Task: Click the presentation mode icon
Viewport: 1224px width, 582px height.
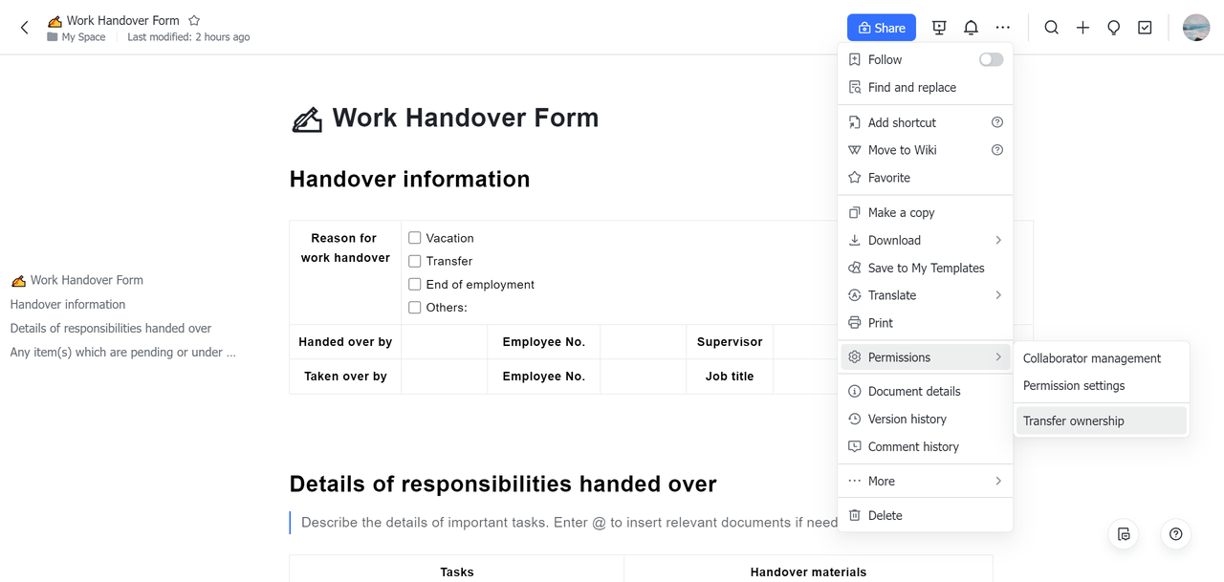Action: (939, 28)
